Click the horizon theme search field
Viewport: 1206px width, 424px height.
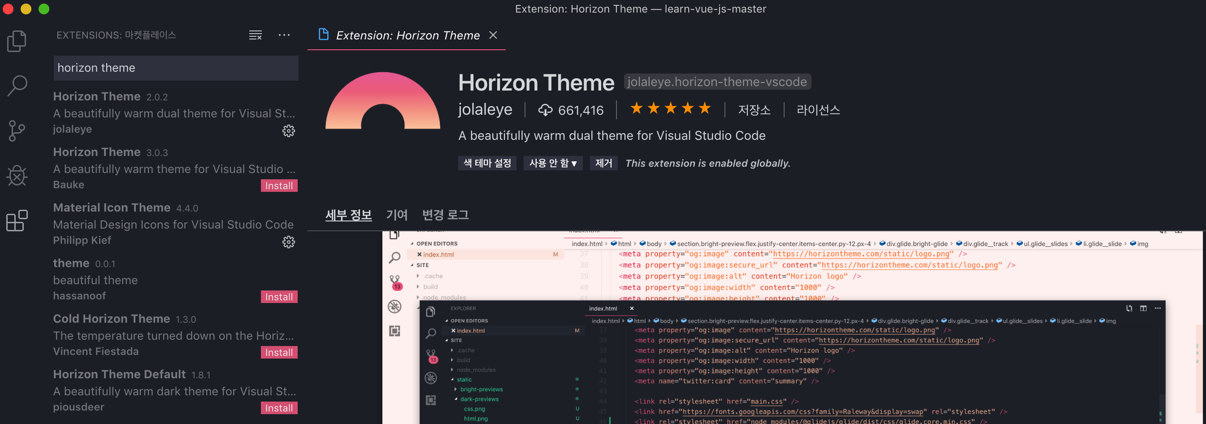click(x=176, y=68)
